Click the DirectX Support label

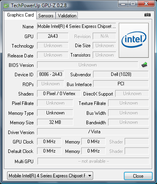98,94
